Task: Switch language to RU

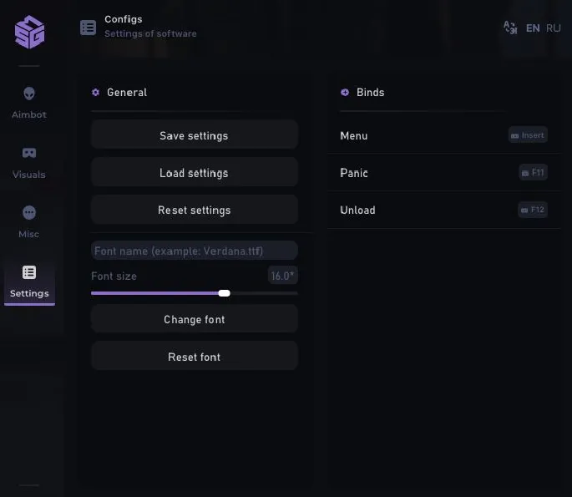Action: (554, 28)
